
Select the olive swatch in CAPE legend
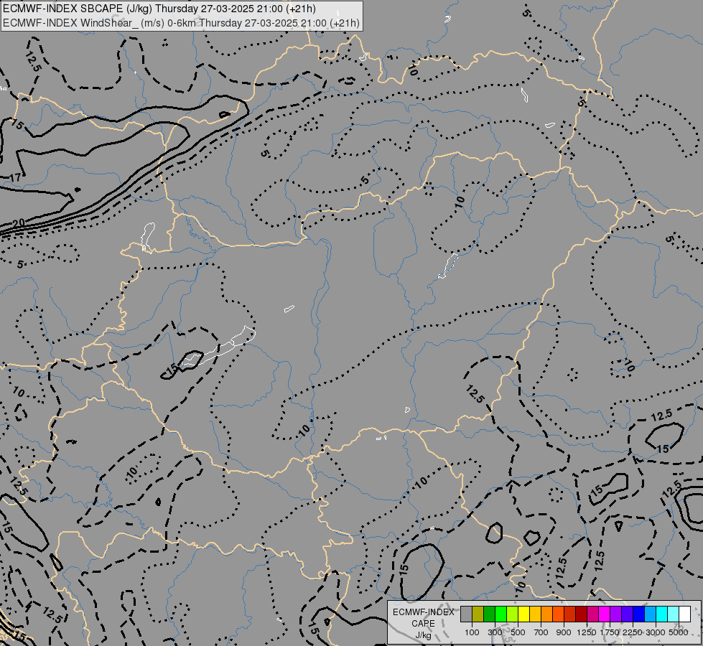pyautogui.click(x=478, y=614)
